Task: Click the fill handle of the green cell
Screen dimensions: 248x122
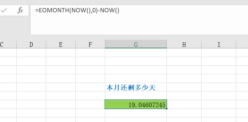Action: coord(166,108)
